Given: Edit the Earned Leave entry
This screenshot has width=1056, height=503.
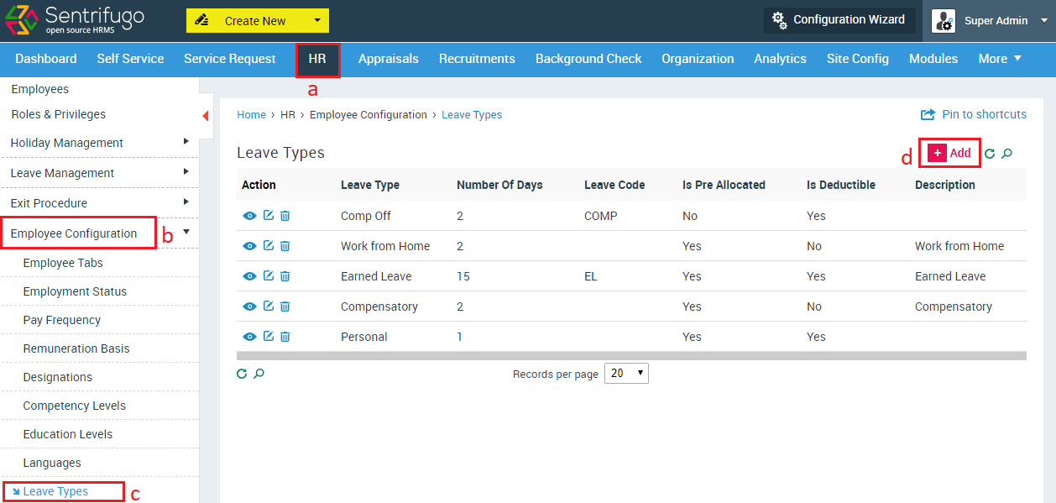Looking at the screenshot, I should [269, 276].
